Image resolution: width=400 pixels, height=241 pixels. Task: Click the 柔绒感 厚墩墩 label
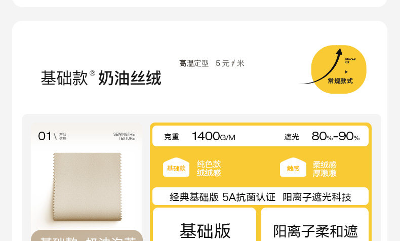[x=325, y=169]
